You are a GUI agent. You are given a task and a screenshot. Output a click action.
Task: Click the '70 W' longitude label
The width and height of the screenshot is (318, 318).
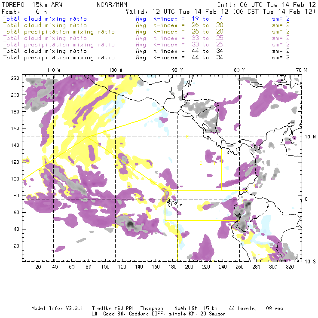[x=301, y=70]
